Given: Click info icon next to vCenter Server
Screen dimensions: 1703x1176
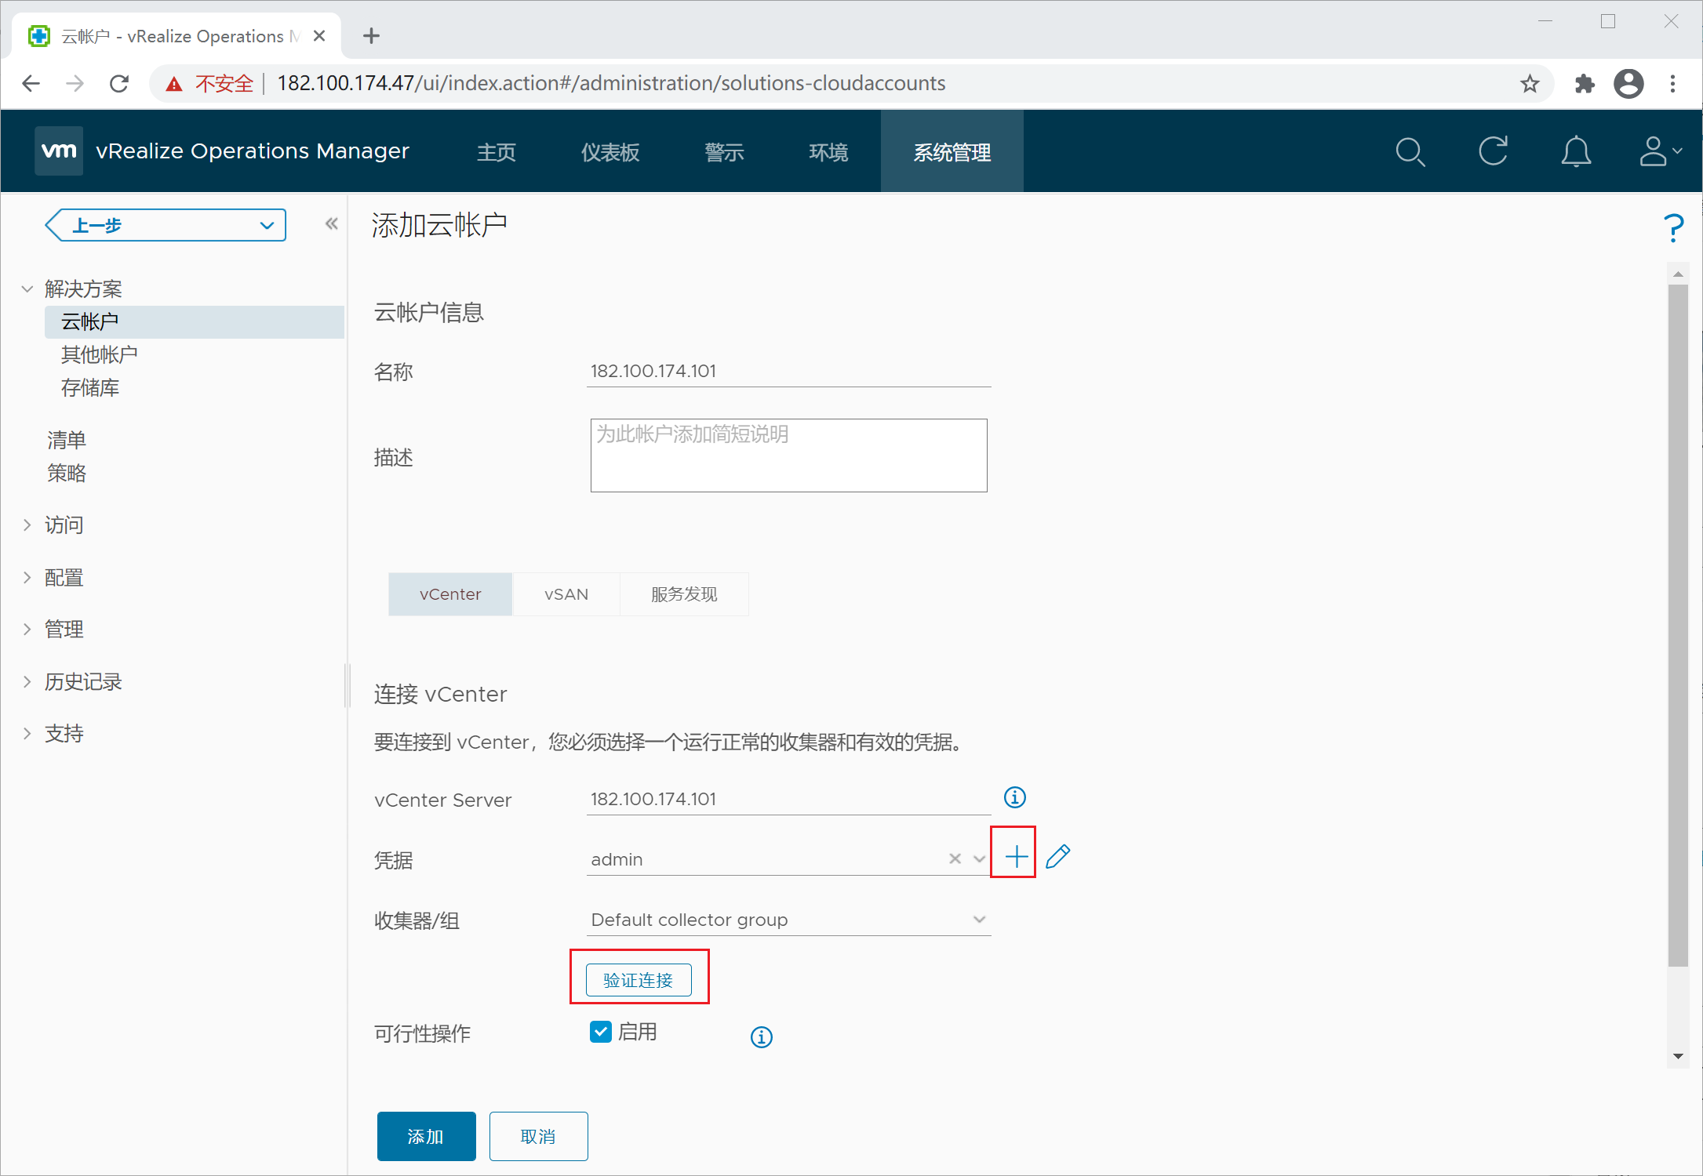Looking at the screenshot, I should coord(1014,797).
